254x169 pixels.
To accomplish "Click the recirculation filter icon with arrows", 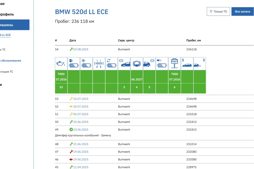I will 112,63.
